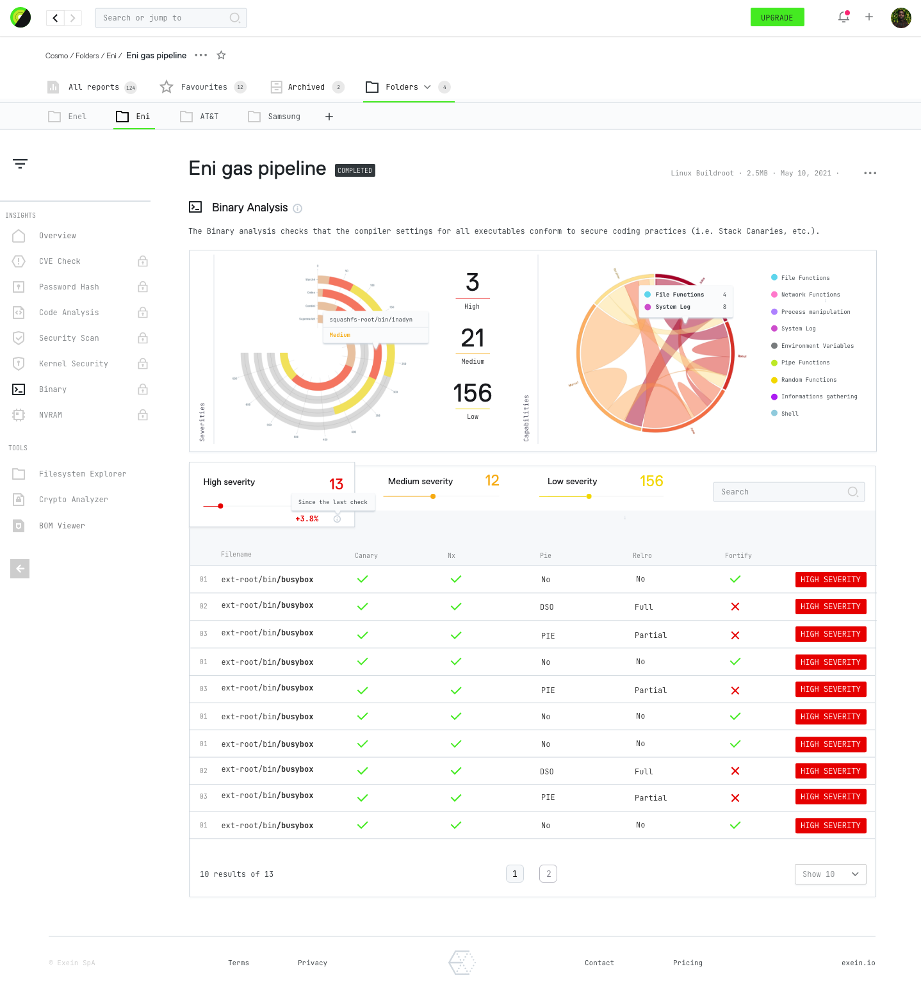Open the filter icon in sidebar
The width and height of the screenshot is (921, 1003).
tap(20, 164)
